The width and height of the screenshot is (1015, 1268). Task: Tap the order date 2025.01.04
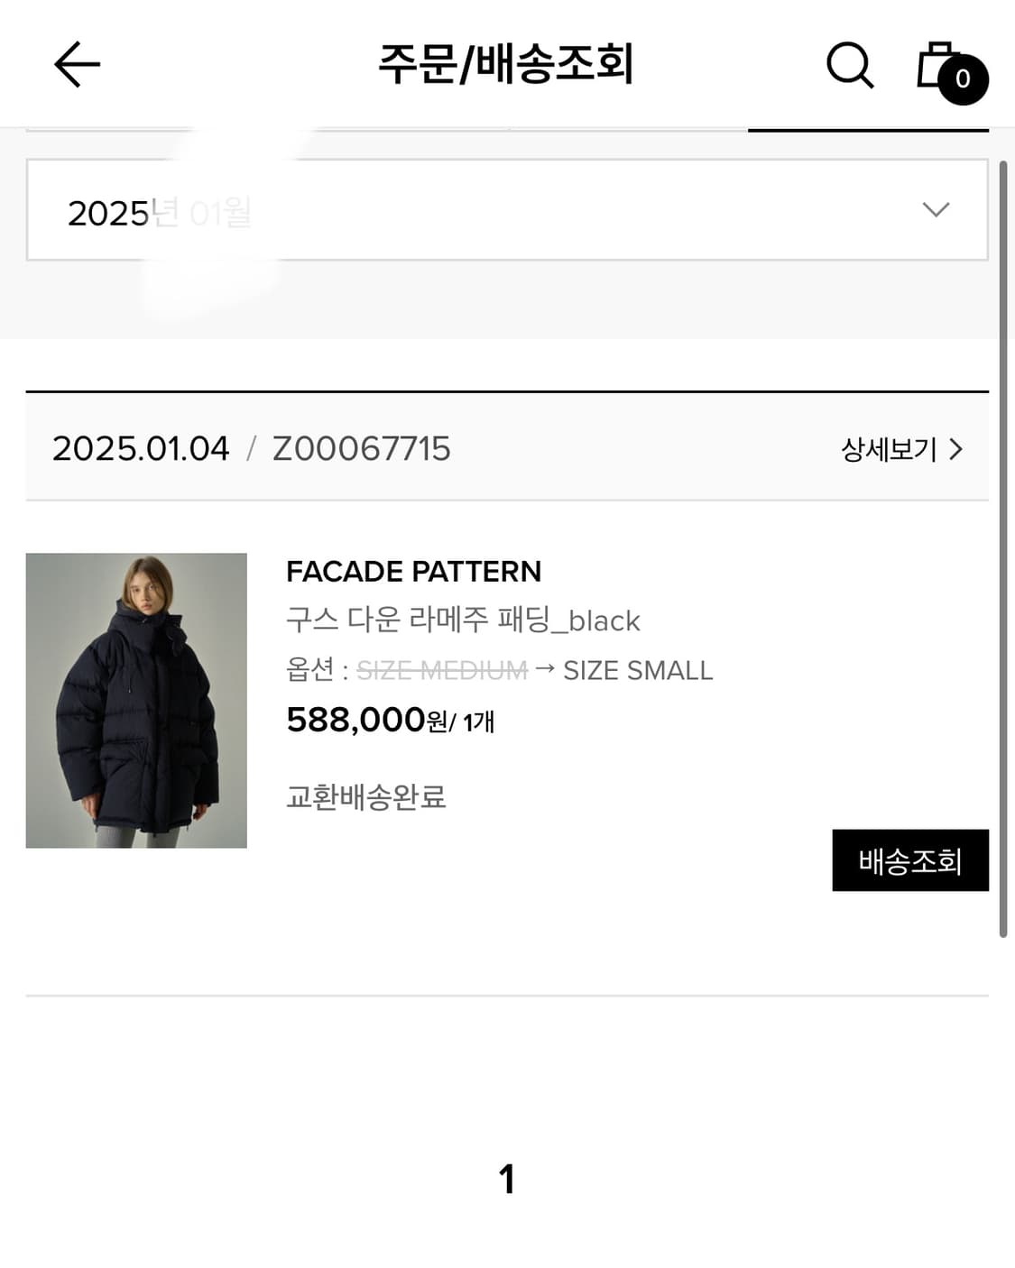coord(141,449)
